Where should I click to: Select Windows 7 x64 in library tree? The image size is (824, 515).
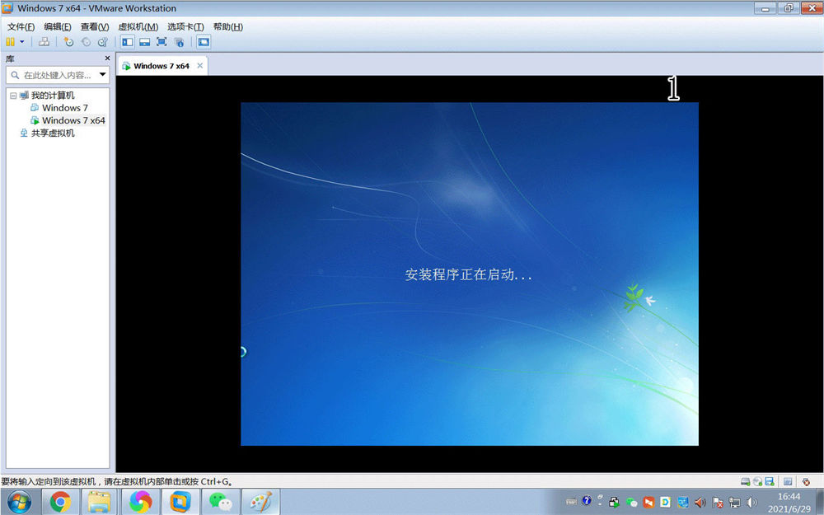(x=73, y=120)
